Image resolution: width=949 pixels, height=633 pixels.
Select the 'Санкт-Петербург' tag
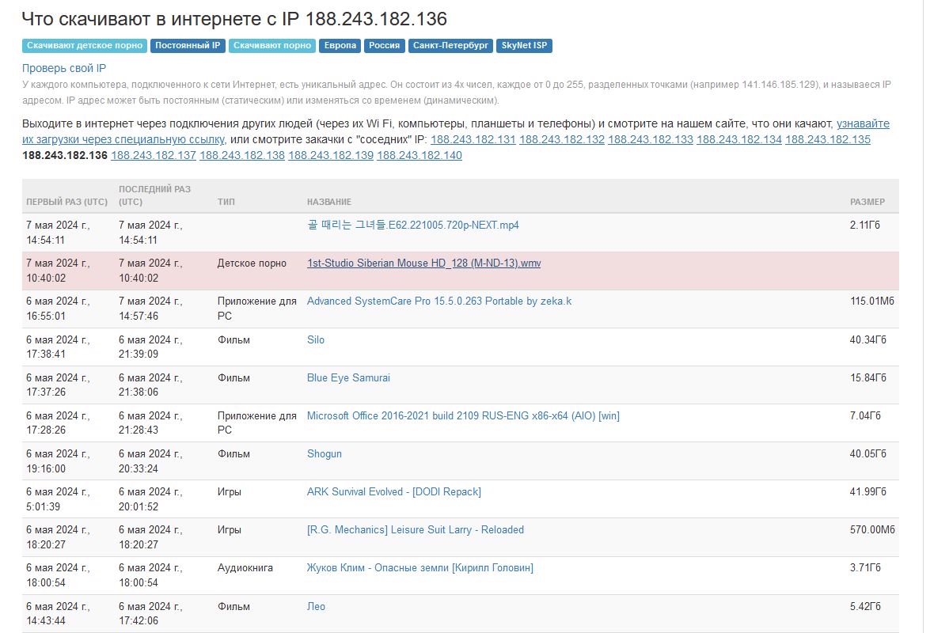pos(450,45)
